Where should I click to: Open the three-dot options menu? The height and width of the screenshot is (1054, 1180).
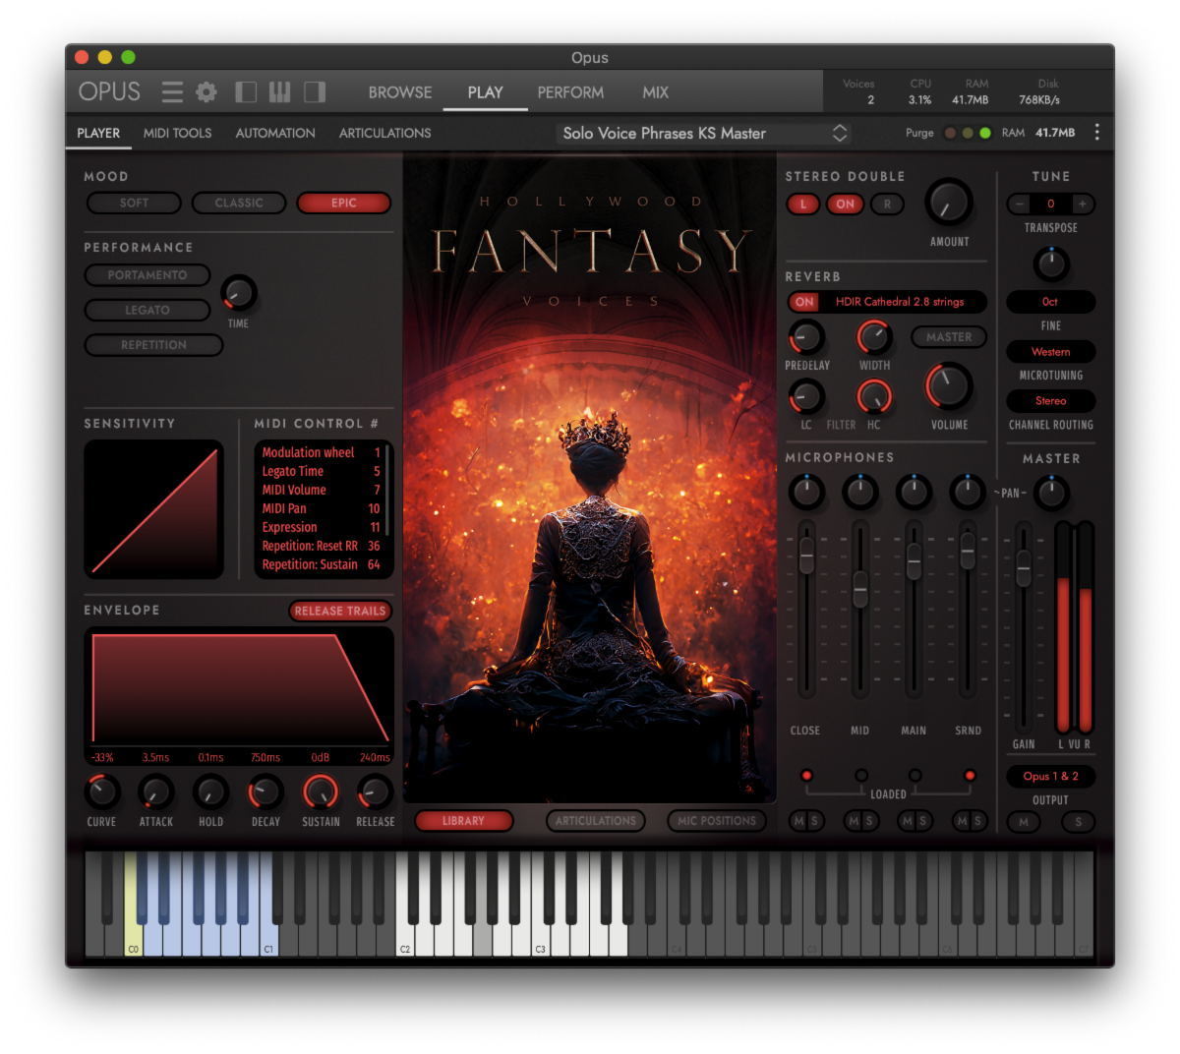(1097, 133)
